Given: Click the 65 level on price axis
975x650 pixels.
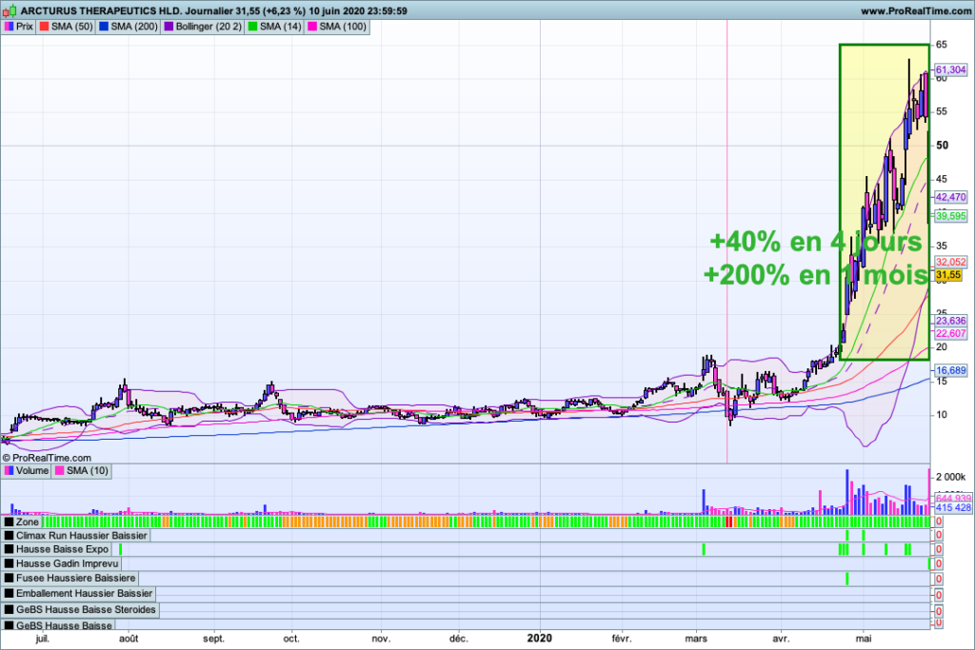Looking at the screenshot, I should point(942,44).
